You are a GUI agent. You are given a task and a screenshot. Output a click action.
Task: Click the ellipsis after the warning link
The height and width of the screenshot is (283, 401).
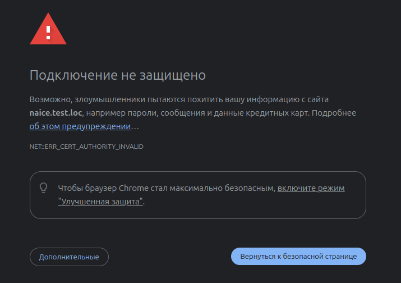[x=135, y=126]
